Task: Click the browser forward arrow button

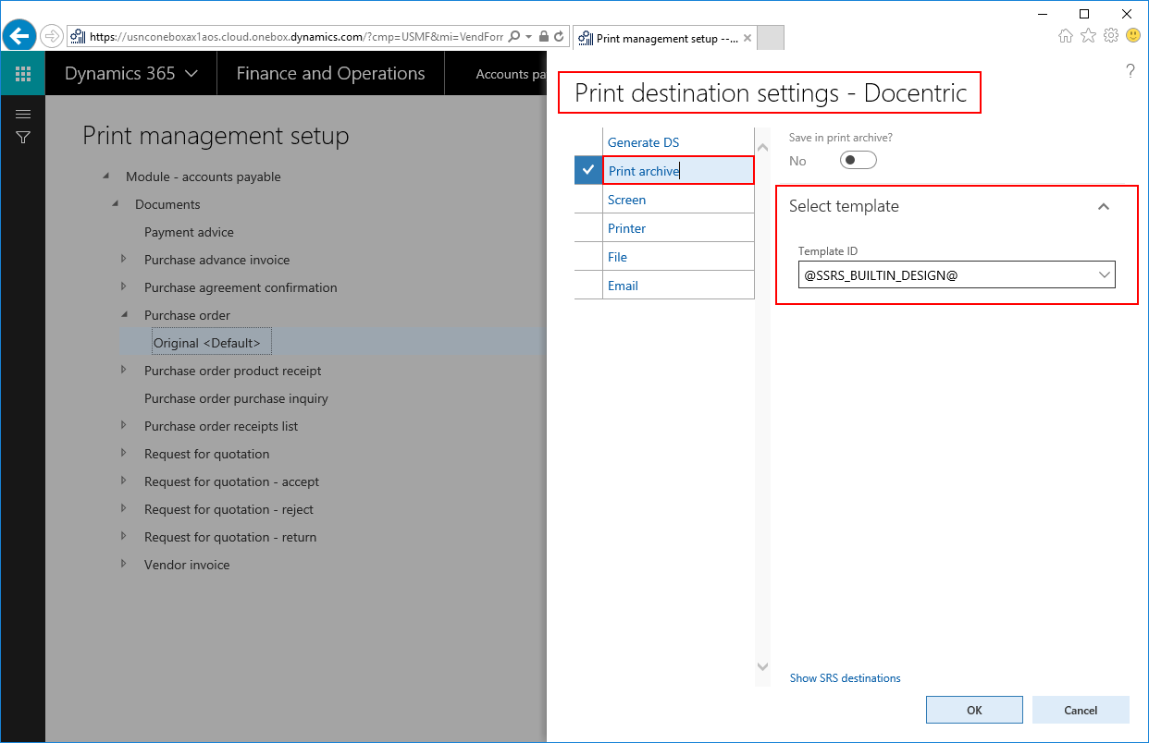Action: click(x=52, y=37)
